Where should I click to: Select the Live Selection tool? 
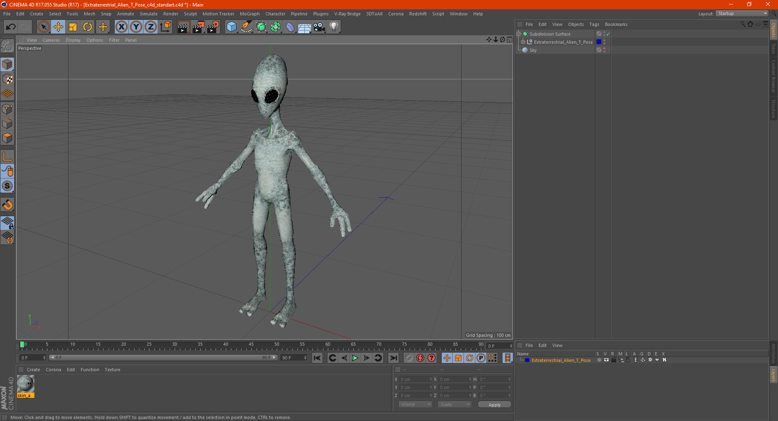(x=43, y=27)
